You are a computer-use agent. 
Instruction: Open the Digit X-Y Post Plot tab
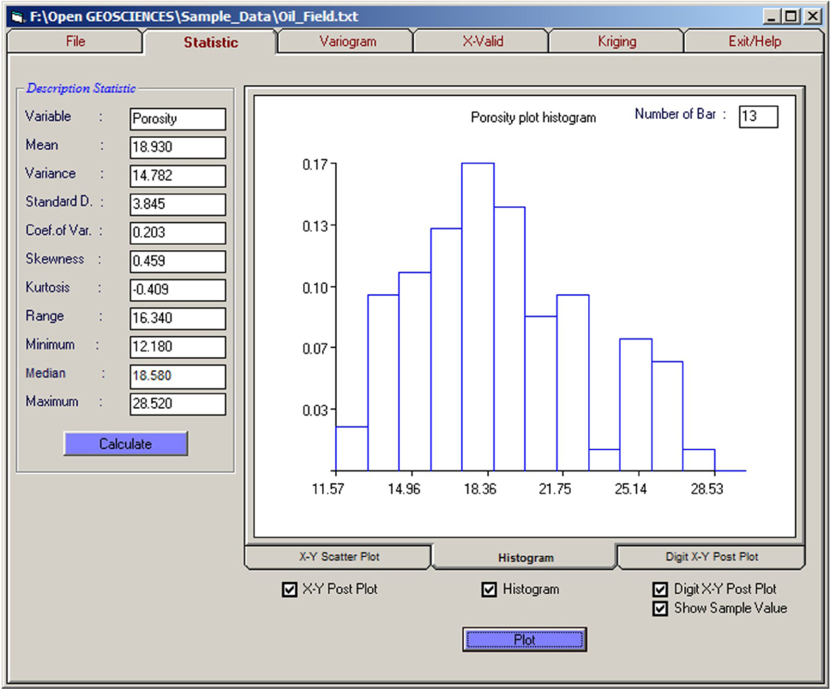click(x=712, y=557)
